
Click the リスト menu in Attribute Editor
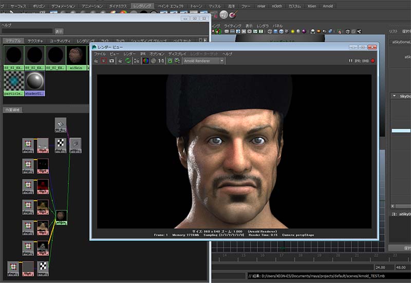(393, 31)
